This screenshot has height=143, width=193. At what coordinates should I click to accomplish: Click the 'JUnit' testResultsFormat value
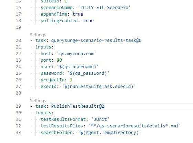[100, 119]
